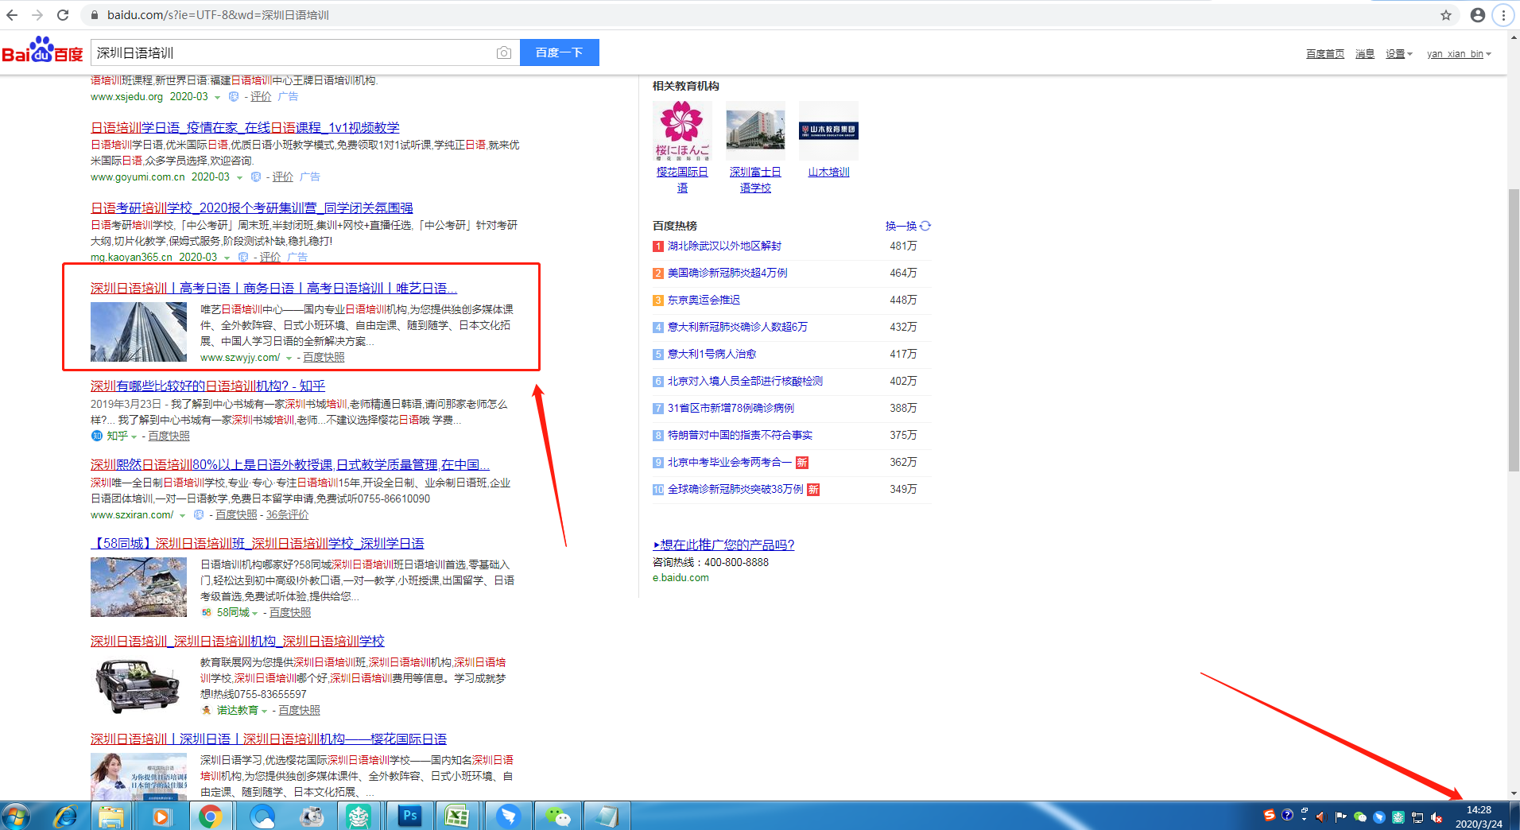1520x830 pixels.
Task: Open 36条评价 reviews link
Action: (x=287, y=515)
